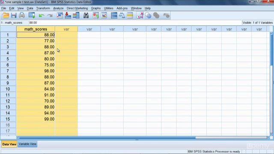Open the Analyze menu

[x=58, y=8]
